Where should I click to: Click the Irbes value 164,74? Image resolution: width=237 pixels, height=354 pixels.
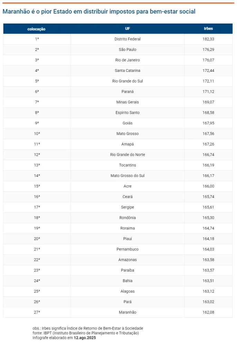[x=208, y=228]
